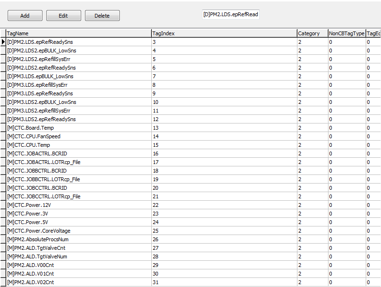Click the Delete button

point(102,16)
